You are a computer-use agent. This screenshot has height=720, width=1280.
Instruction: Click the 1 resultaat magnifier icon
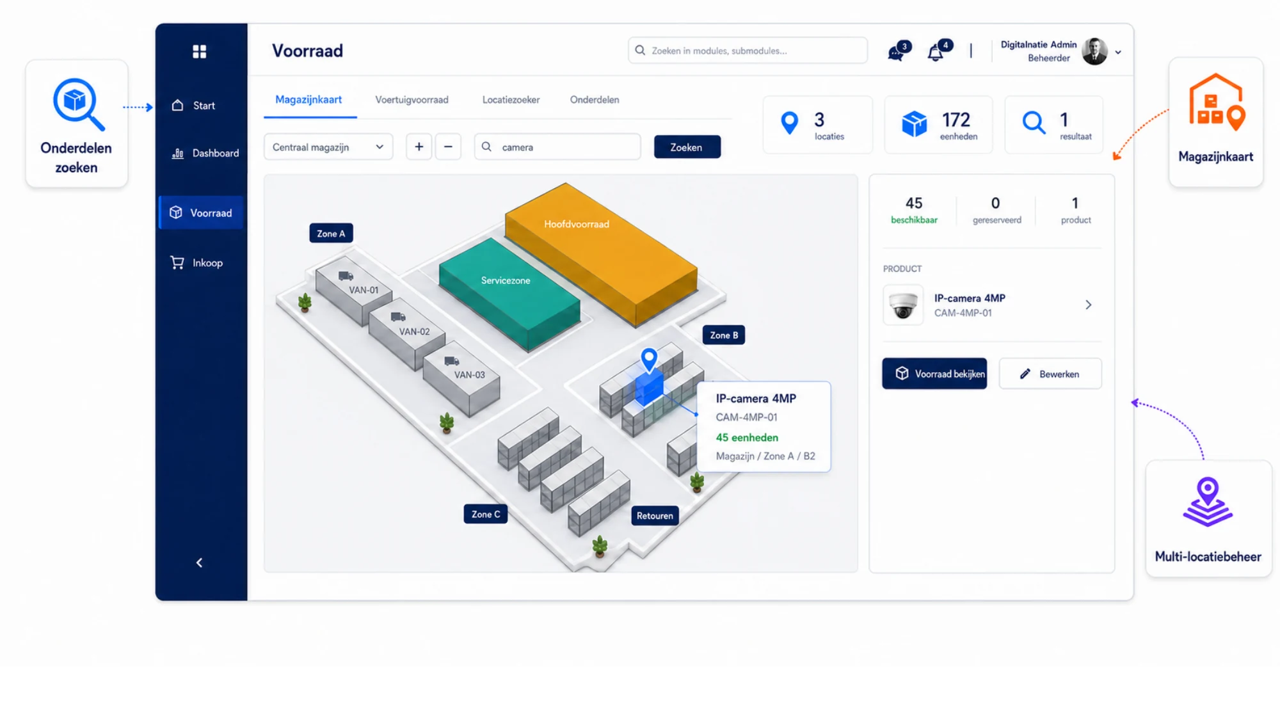[x=1034, y=122]
